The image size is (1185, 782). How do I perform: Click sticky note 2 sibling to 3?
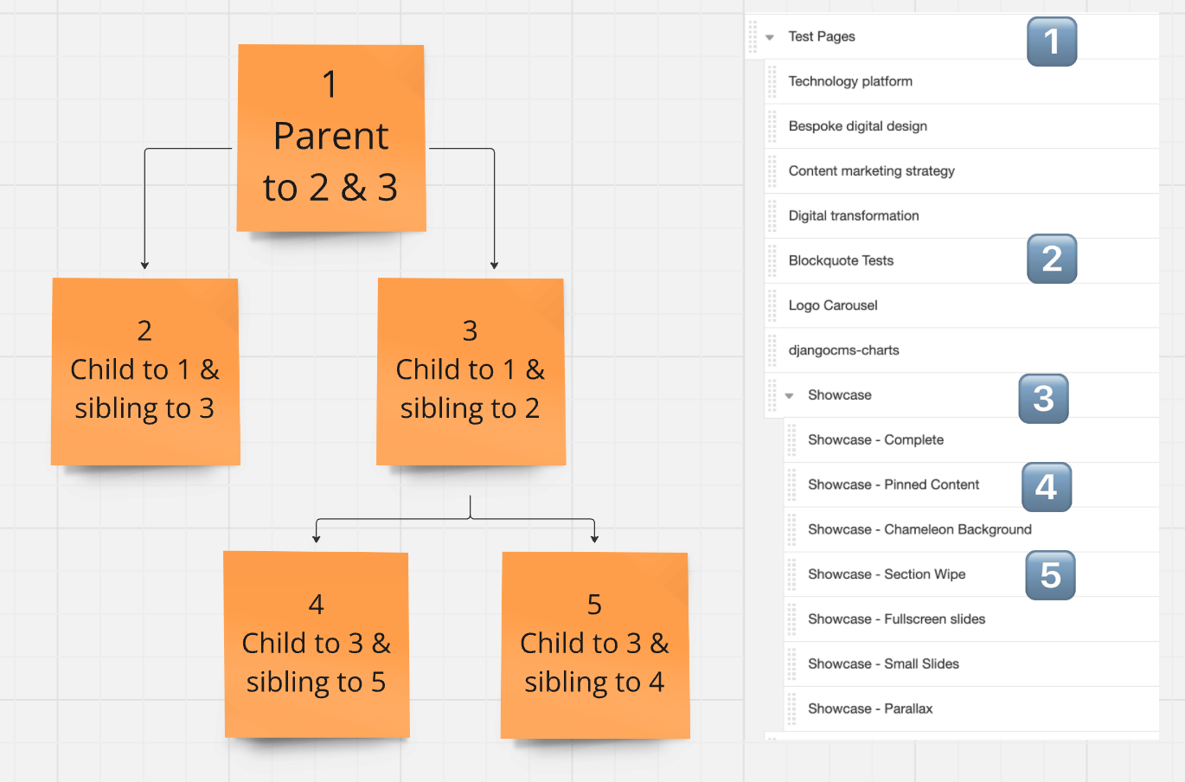[145, 372]
